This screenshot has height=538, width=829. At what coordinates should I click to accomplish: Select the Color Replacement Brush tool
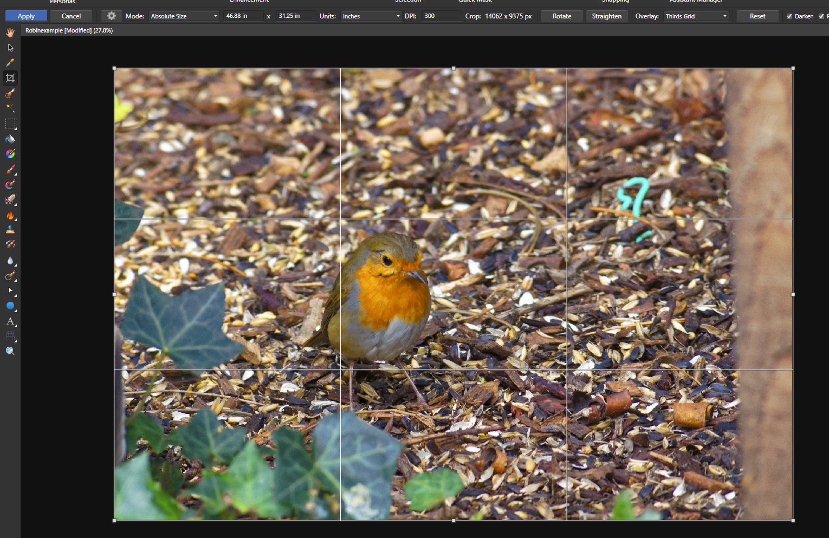tap(10, 185)
